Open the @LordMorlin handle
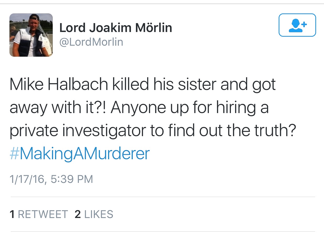Image resolution: width=324 pixels, height=234 pixels. [91, 42]
